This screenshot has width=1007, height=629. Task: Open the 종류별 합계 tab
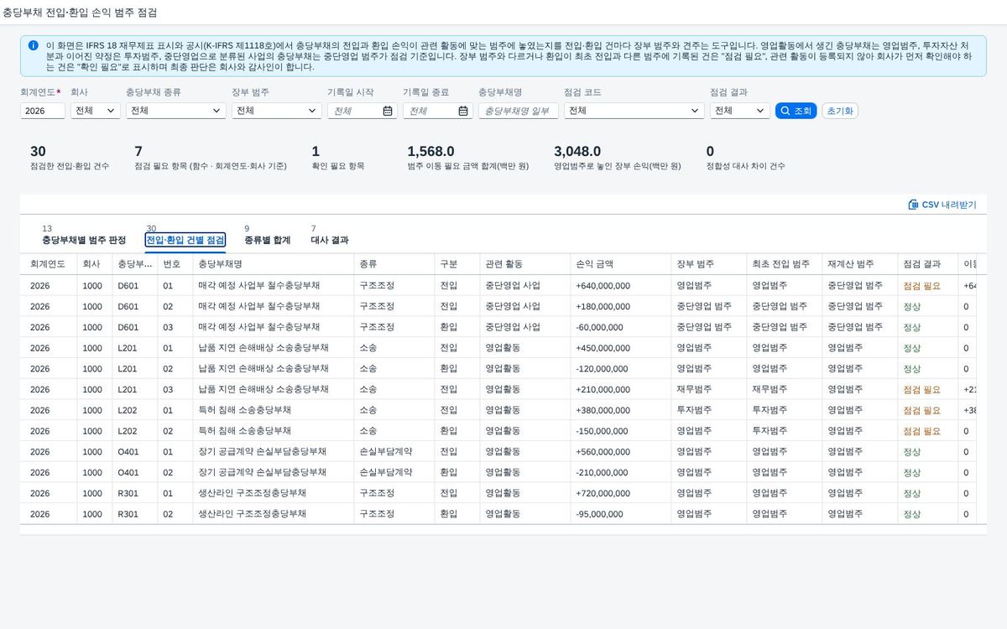[x=268, y=240]
